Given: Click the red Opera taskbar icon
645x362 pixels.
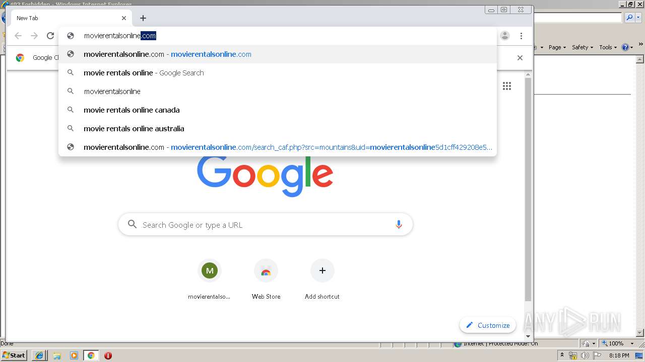Looking at the screenshot, I should point(108,355).
